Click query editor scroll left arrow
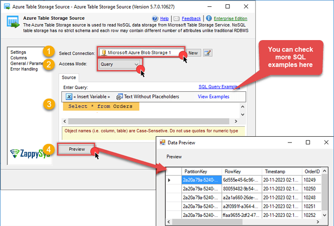Screen dimensions: 334x226 pos(65,121)
